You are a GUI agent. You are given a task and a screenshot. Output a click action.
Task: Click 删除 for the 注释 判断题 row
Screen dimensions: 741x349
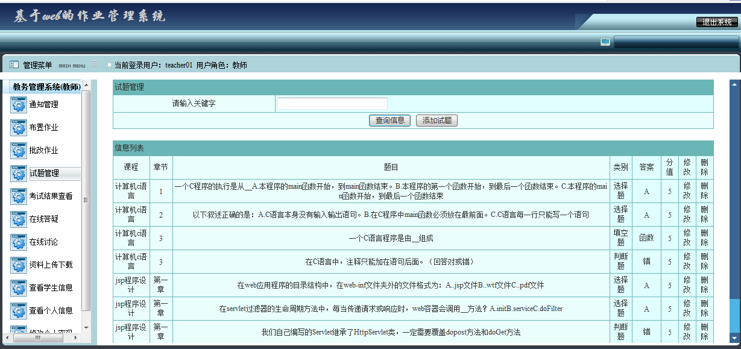pyautogui.click(x=705, y=262)
